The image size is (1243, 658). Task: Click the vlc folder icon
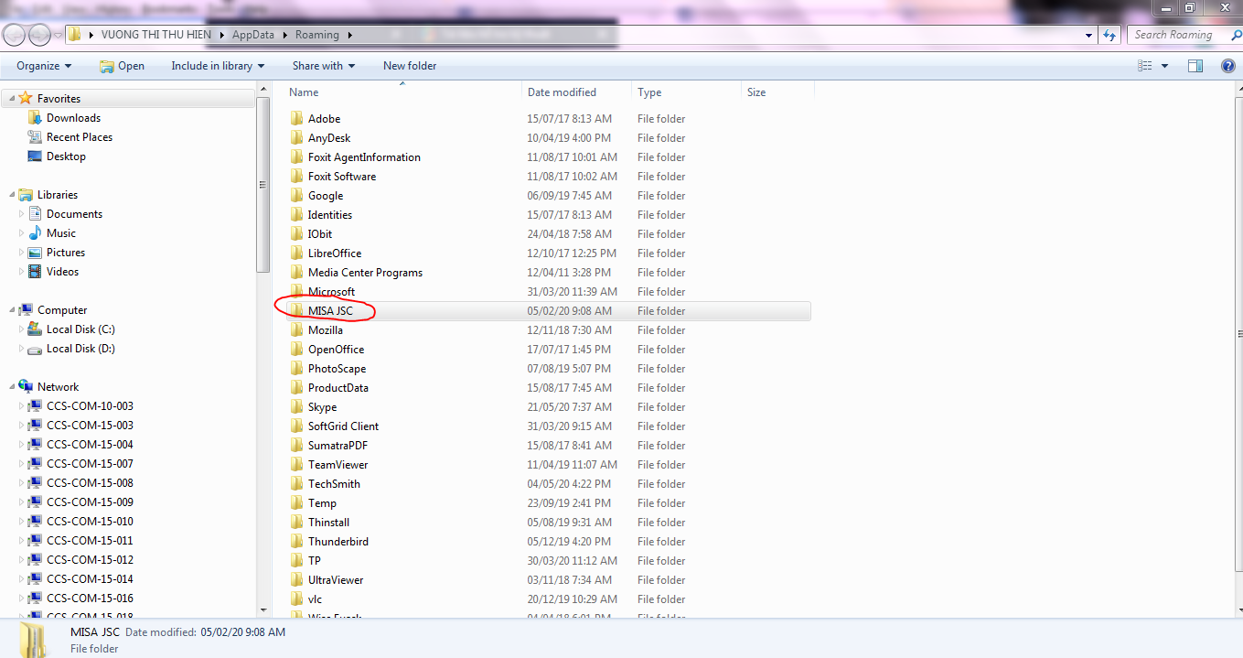(x=296, y=599)
